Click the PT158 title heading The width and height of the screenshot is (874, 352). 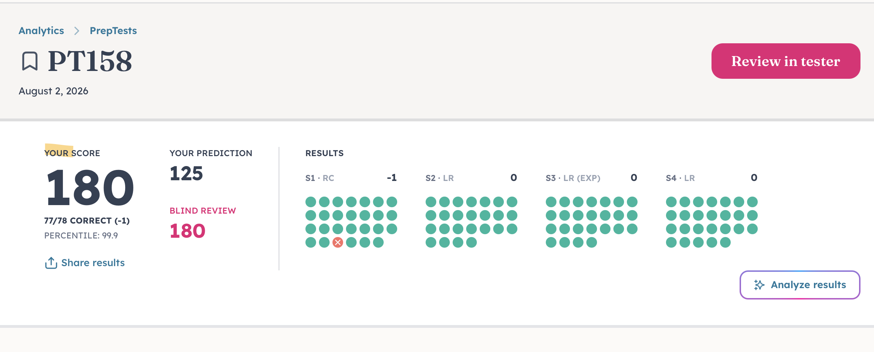pyautogui.click(x=90, y=61)
